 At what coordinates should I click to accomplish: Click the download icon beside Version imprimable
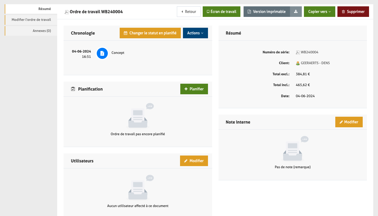pos(296,12)
